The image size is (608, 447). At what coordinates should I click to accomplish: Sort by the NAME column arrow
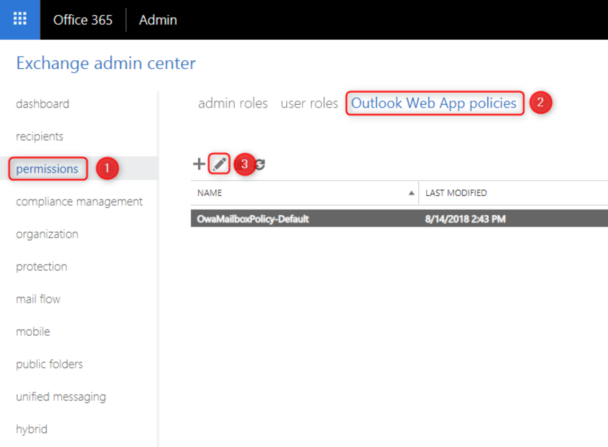pyautogui.click(x=411, y=193)
